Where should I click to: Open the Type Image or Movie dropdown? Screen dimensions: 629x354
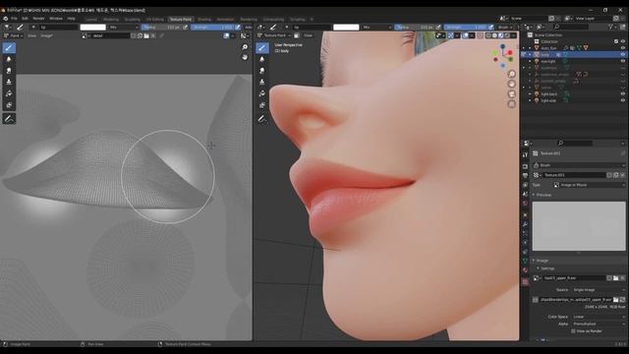point(589,185)
